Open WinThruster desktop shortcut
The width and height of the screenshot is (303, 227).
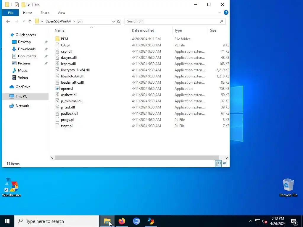tap(12, 187)
